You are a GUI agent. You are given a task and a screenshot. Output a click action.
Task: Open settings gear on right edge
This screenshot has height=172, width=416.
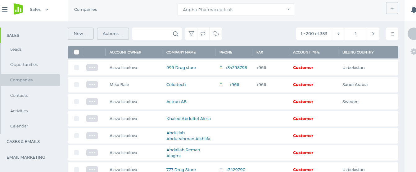coord(413,52)
